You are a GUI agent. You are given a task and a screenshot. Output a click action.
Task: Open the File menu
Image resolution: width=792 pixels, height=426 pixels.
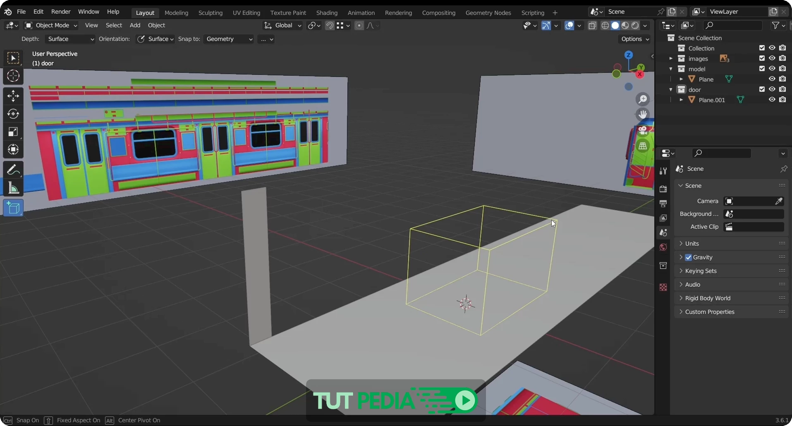[21, 12]
